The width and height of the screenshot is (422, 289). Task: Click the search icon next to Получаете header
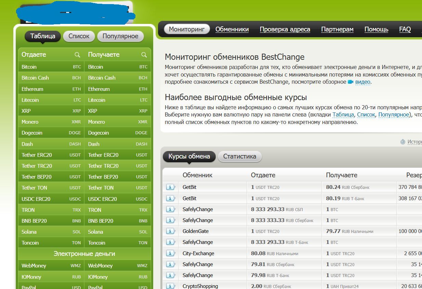point(144,55)
